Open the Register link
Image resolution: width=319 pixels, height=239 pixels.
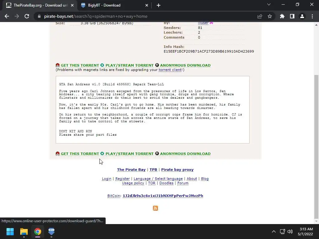122,179
